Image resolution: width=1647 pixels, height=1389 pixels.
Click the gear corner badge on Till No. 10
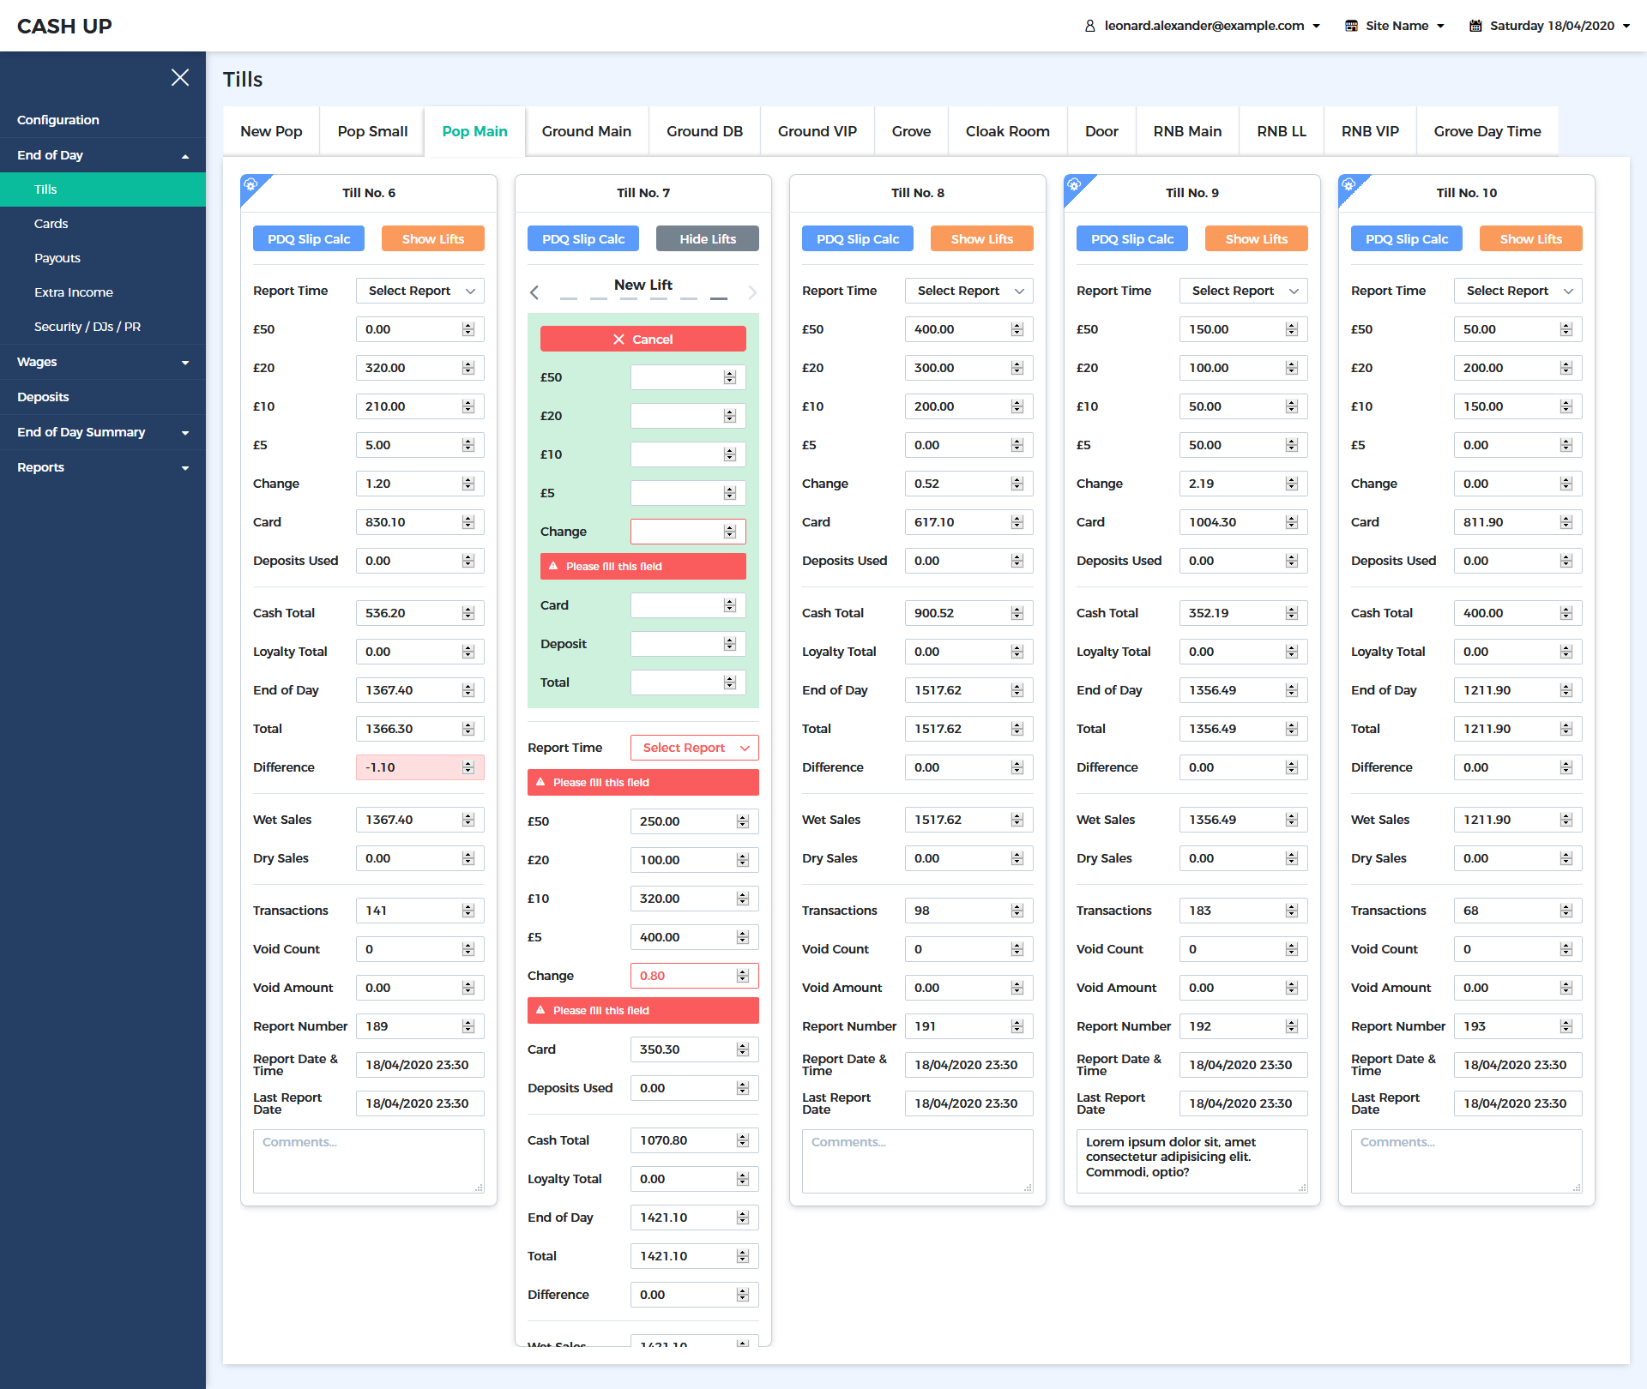(1348, 184)
